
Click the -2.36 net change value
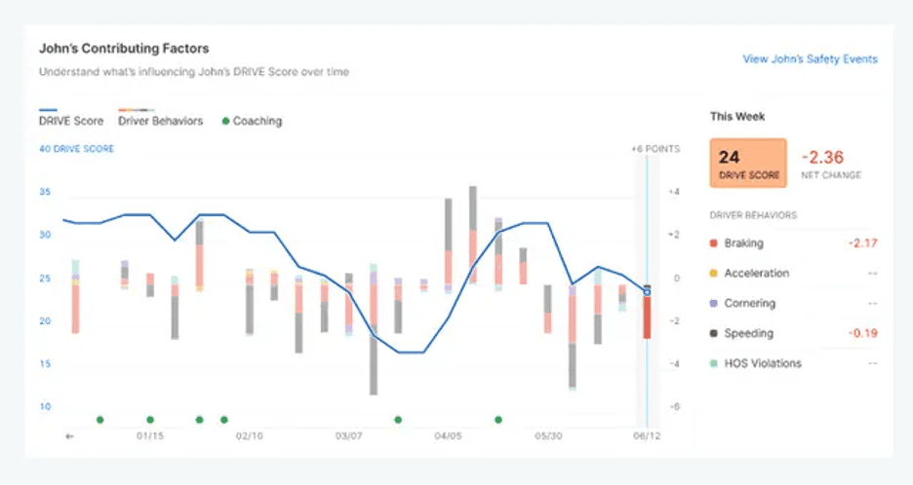[822, 158]
